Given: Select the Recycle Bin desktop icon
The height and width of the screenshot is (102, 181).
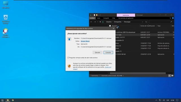Looking at the screenshot, I should [x=6, y=19].
